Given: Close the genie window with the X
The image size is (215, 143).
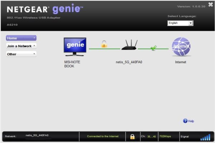Looking at the screenshot, I should tap(211, 5).
